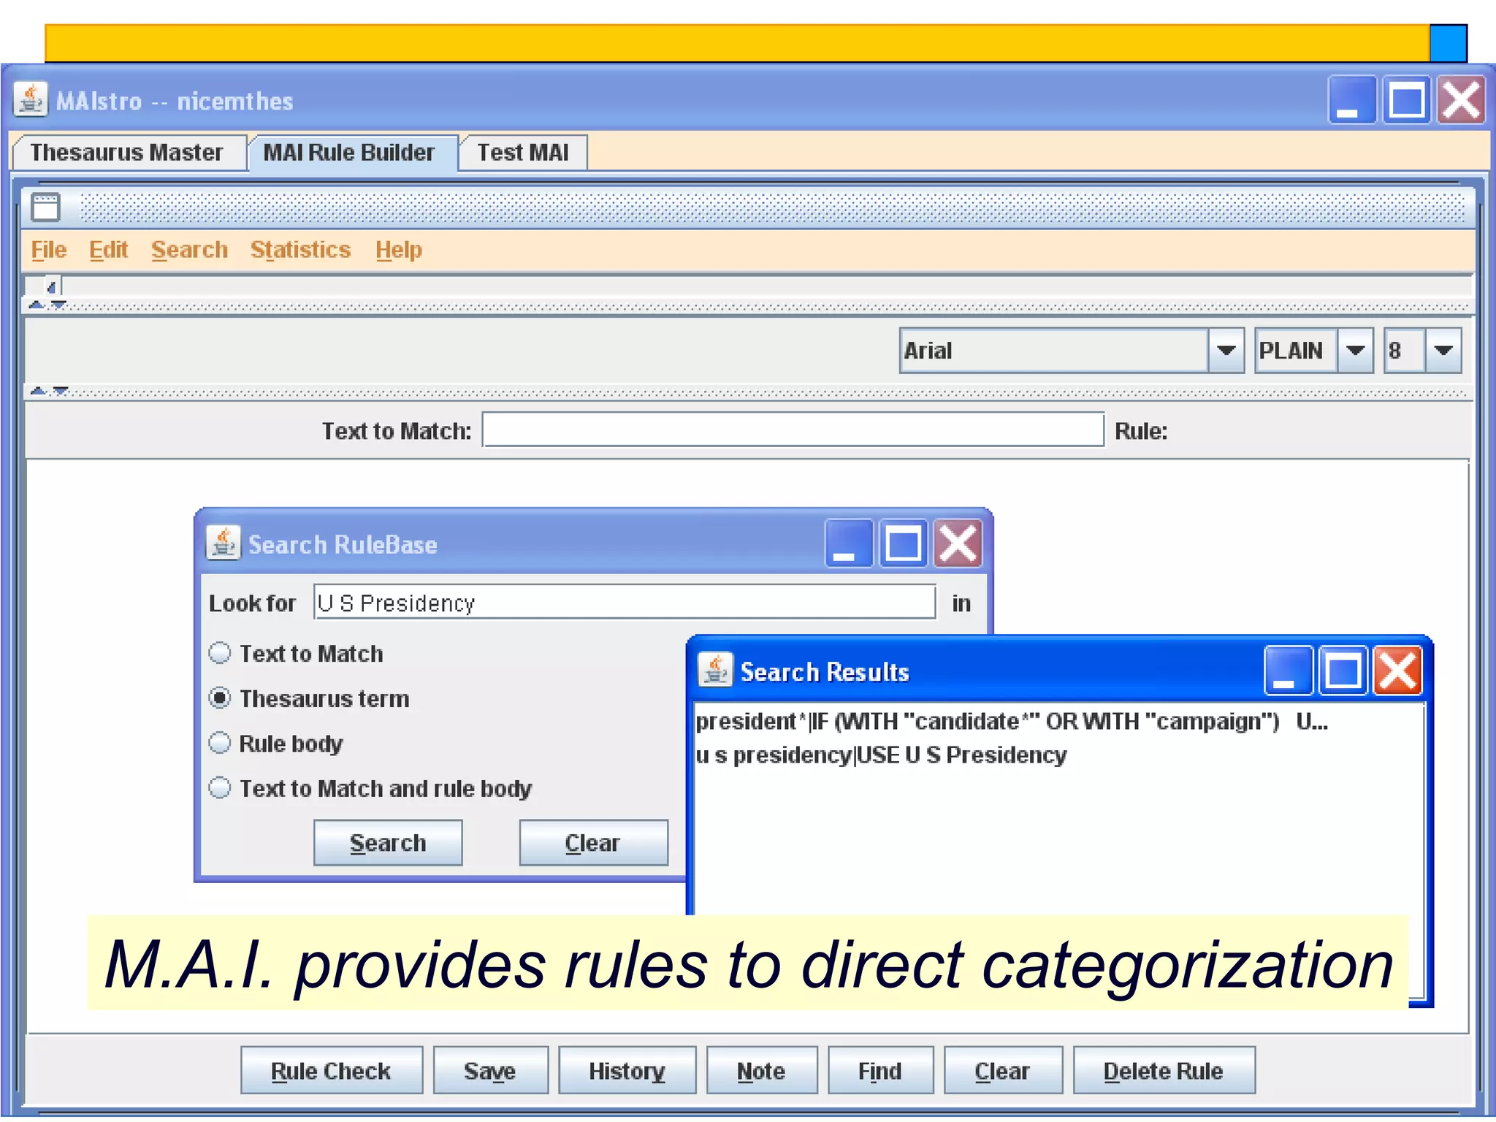Click the bottom toolbar Clear button
1496x1122 pixels.
(1003, 1070)
